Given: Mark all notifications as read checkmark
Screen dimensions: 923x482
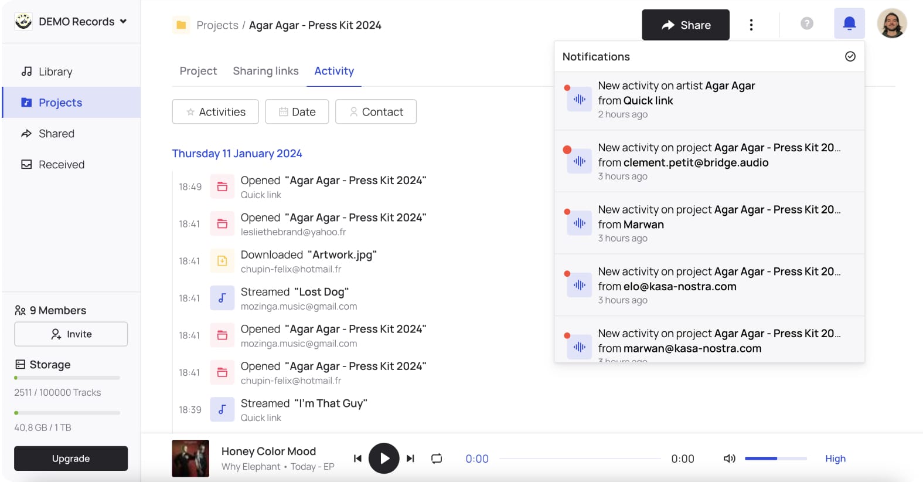Looking at the screenshot, I should [850, 56].
